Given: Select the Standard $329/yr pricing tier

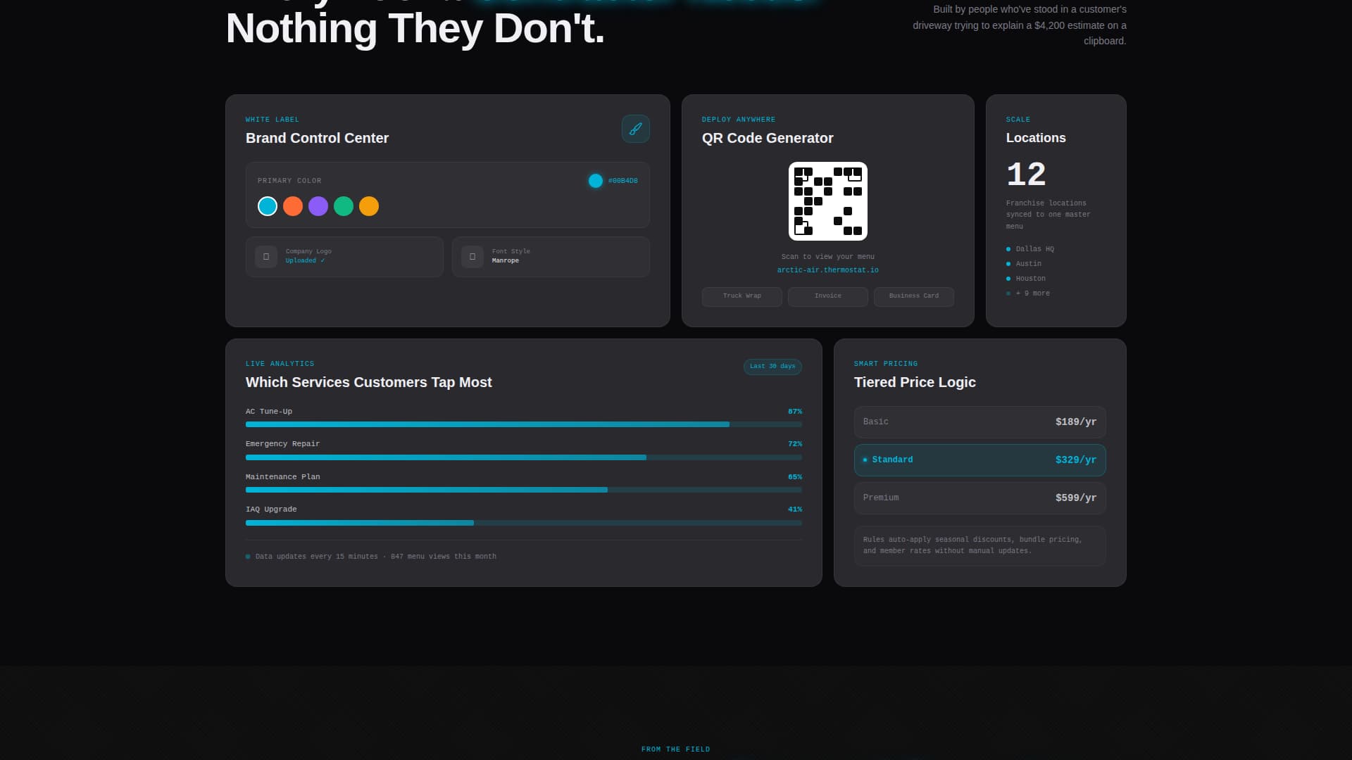Looking at the screenshot, I should pyautogui.click(x=980, y=460).
